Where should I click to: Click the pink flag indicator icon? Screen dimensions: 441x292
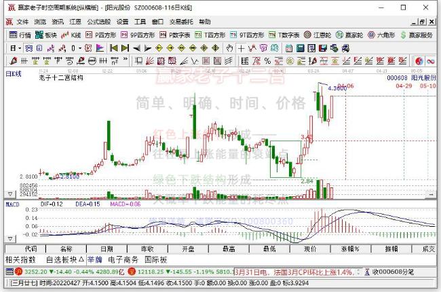click(100, 48)
